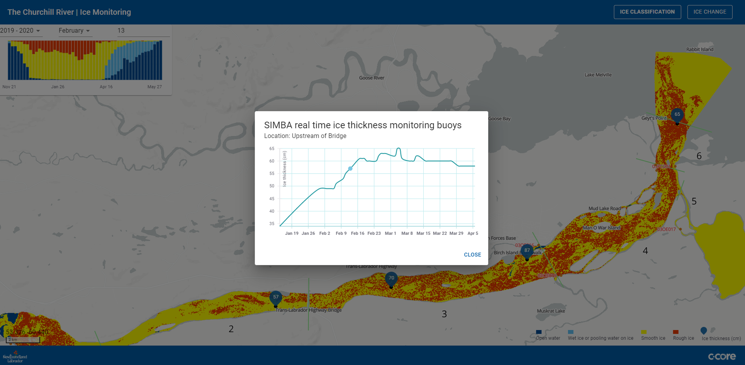Switch to the ICE CHANGE view
Screen dimensions: 745x365
[710, 12]
